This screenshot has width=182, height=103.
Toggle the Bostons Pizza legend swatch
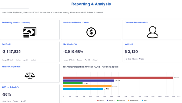click(129, 100)
